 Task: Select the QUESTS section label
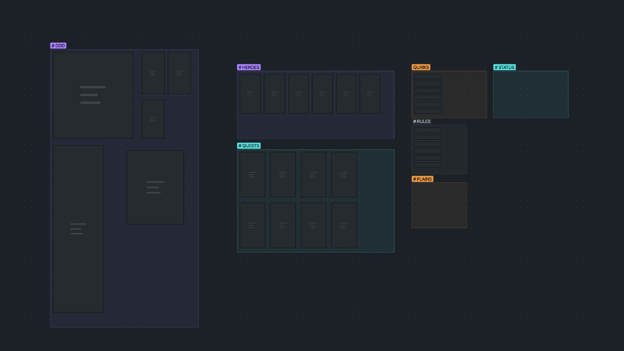249,146
